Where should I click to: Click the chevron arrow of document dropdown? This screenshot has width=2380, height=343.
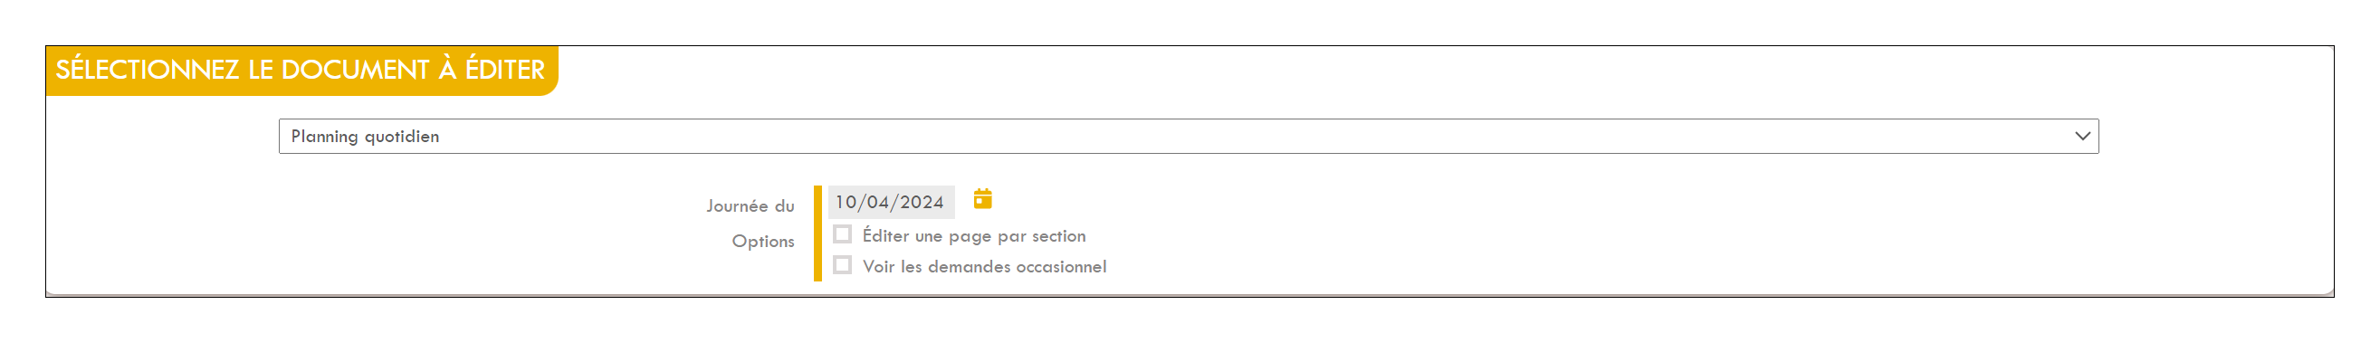2081,136
